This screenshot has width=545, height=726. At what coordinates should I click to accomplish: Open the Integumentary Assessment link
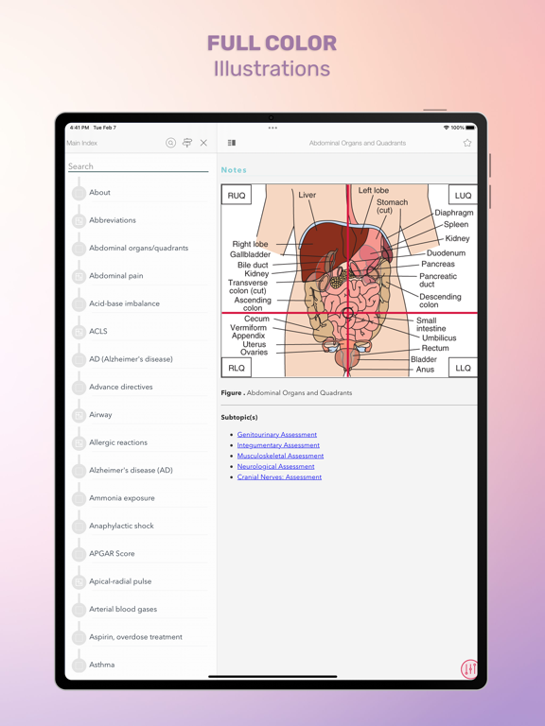pyautogui.click(x=278, y=445)
